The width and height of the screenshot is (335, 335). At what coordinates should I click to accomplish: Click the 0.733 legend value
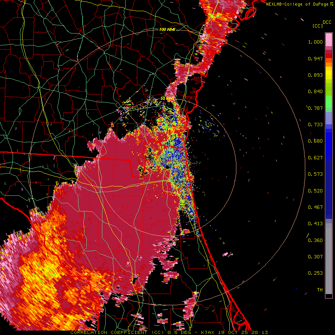[315, 125]
